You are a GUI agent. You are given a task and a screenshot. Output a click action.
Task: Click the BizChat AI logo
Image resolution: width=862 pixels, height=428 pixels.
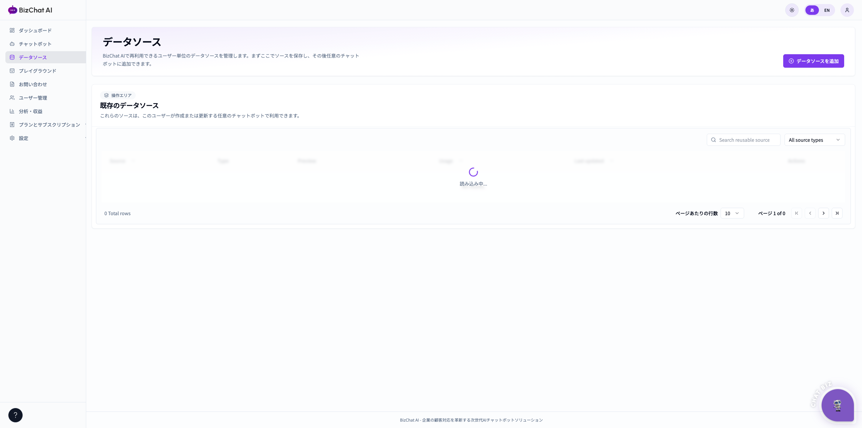[x=30, y=10]
